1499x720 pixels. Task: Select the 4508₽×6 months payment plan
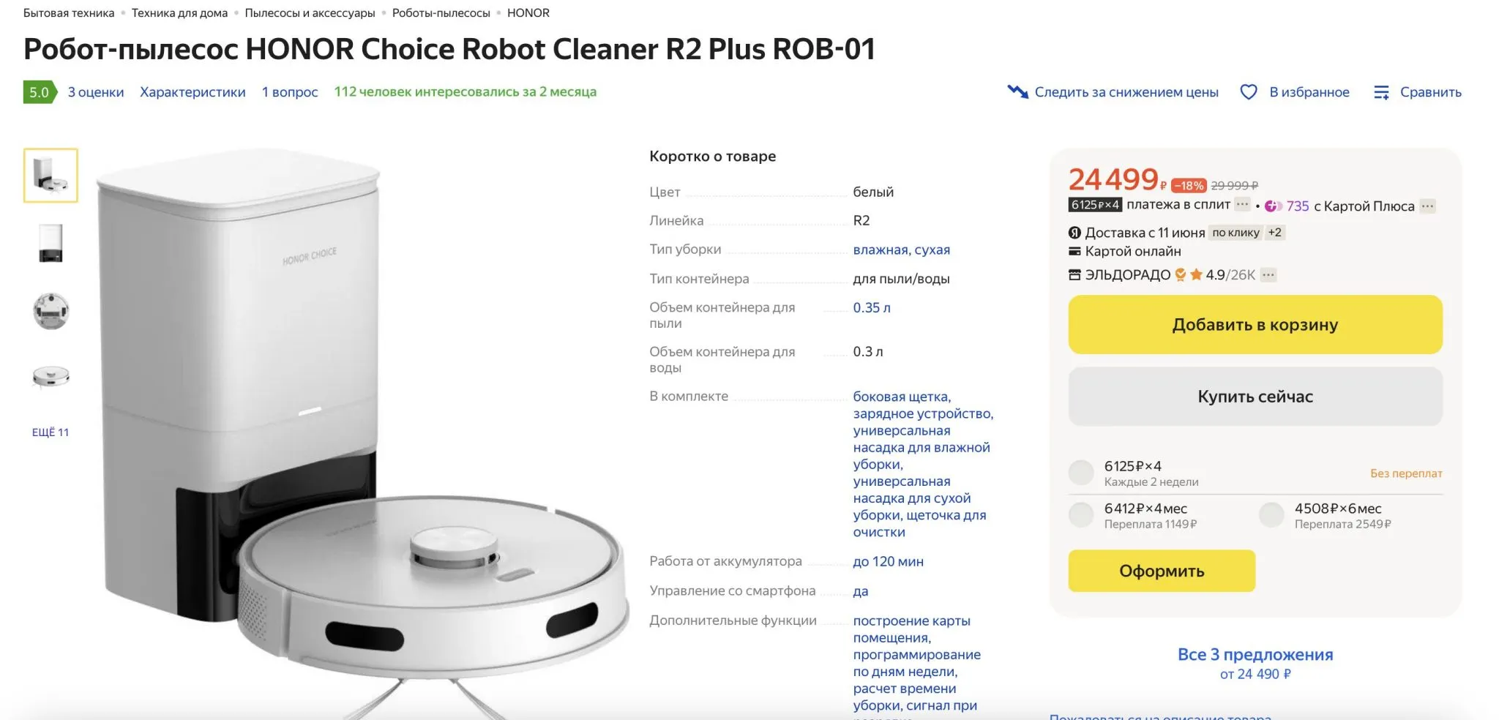(x=1271, y=515)
